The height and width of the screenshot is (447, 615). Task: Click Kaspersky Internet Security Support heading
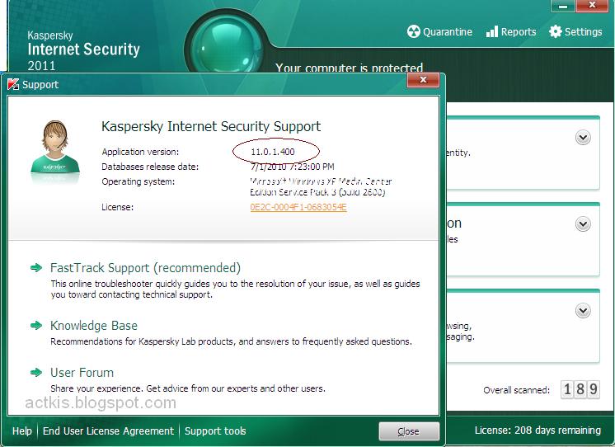tap(211, 126)
